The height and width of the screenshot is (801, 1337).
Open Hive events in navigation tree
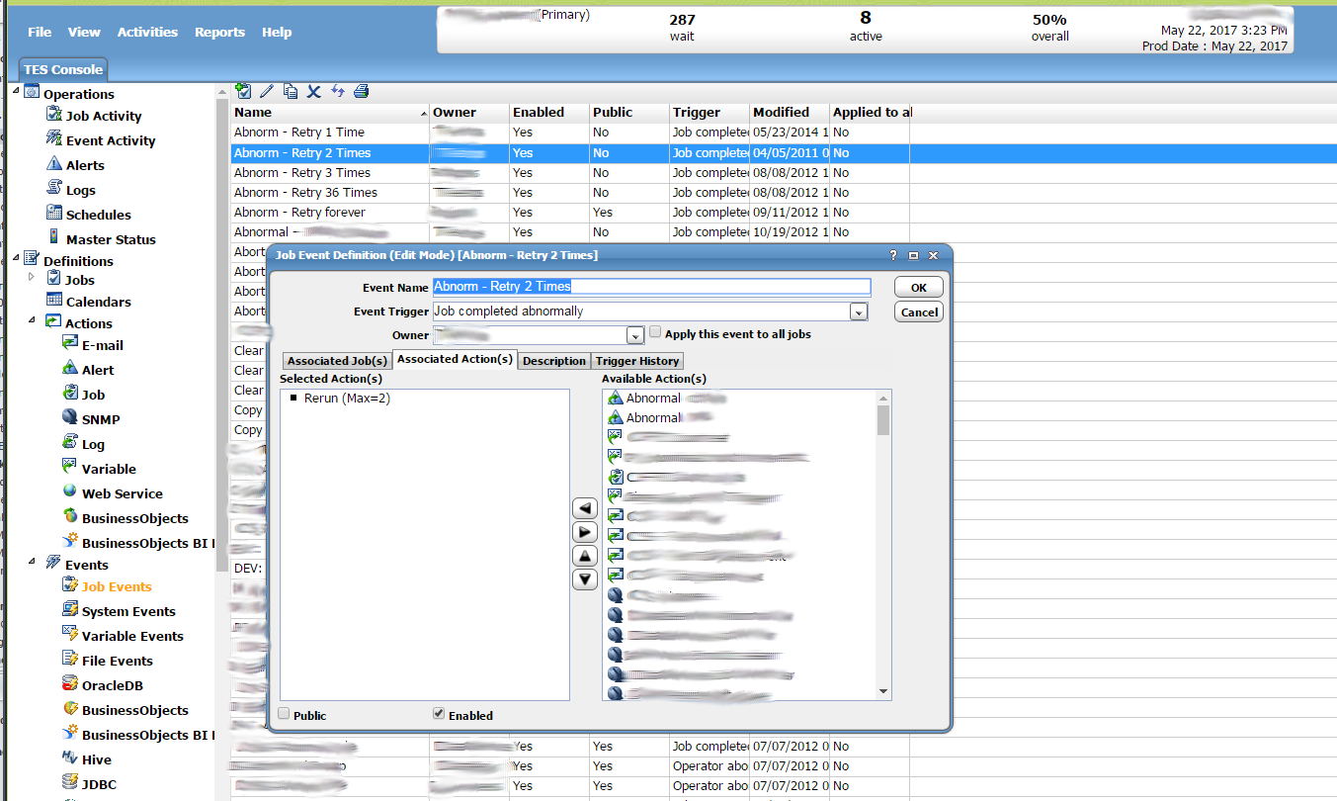(x=97, y=759)
